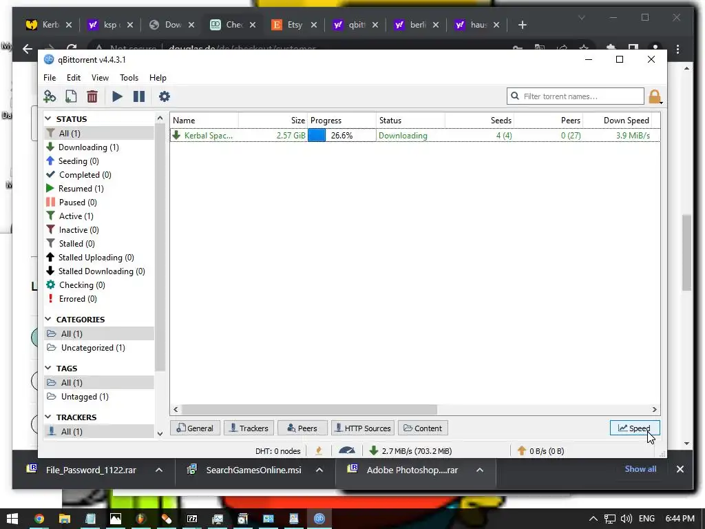Close the Etsy browser tab
The image size is (705, 529).
(x=314, y=25)
